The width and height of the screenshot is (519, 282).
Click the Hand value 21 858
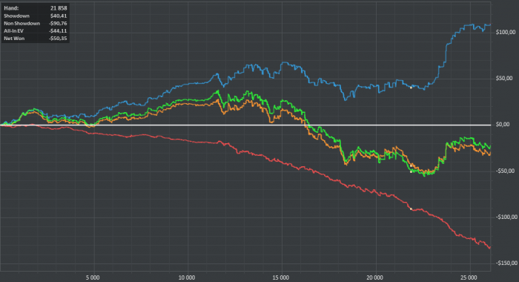click(59, 8)
